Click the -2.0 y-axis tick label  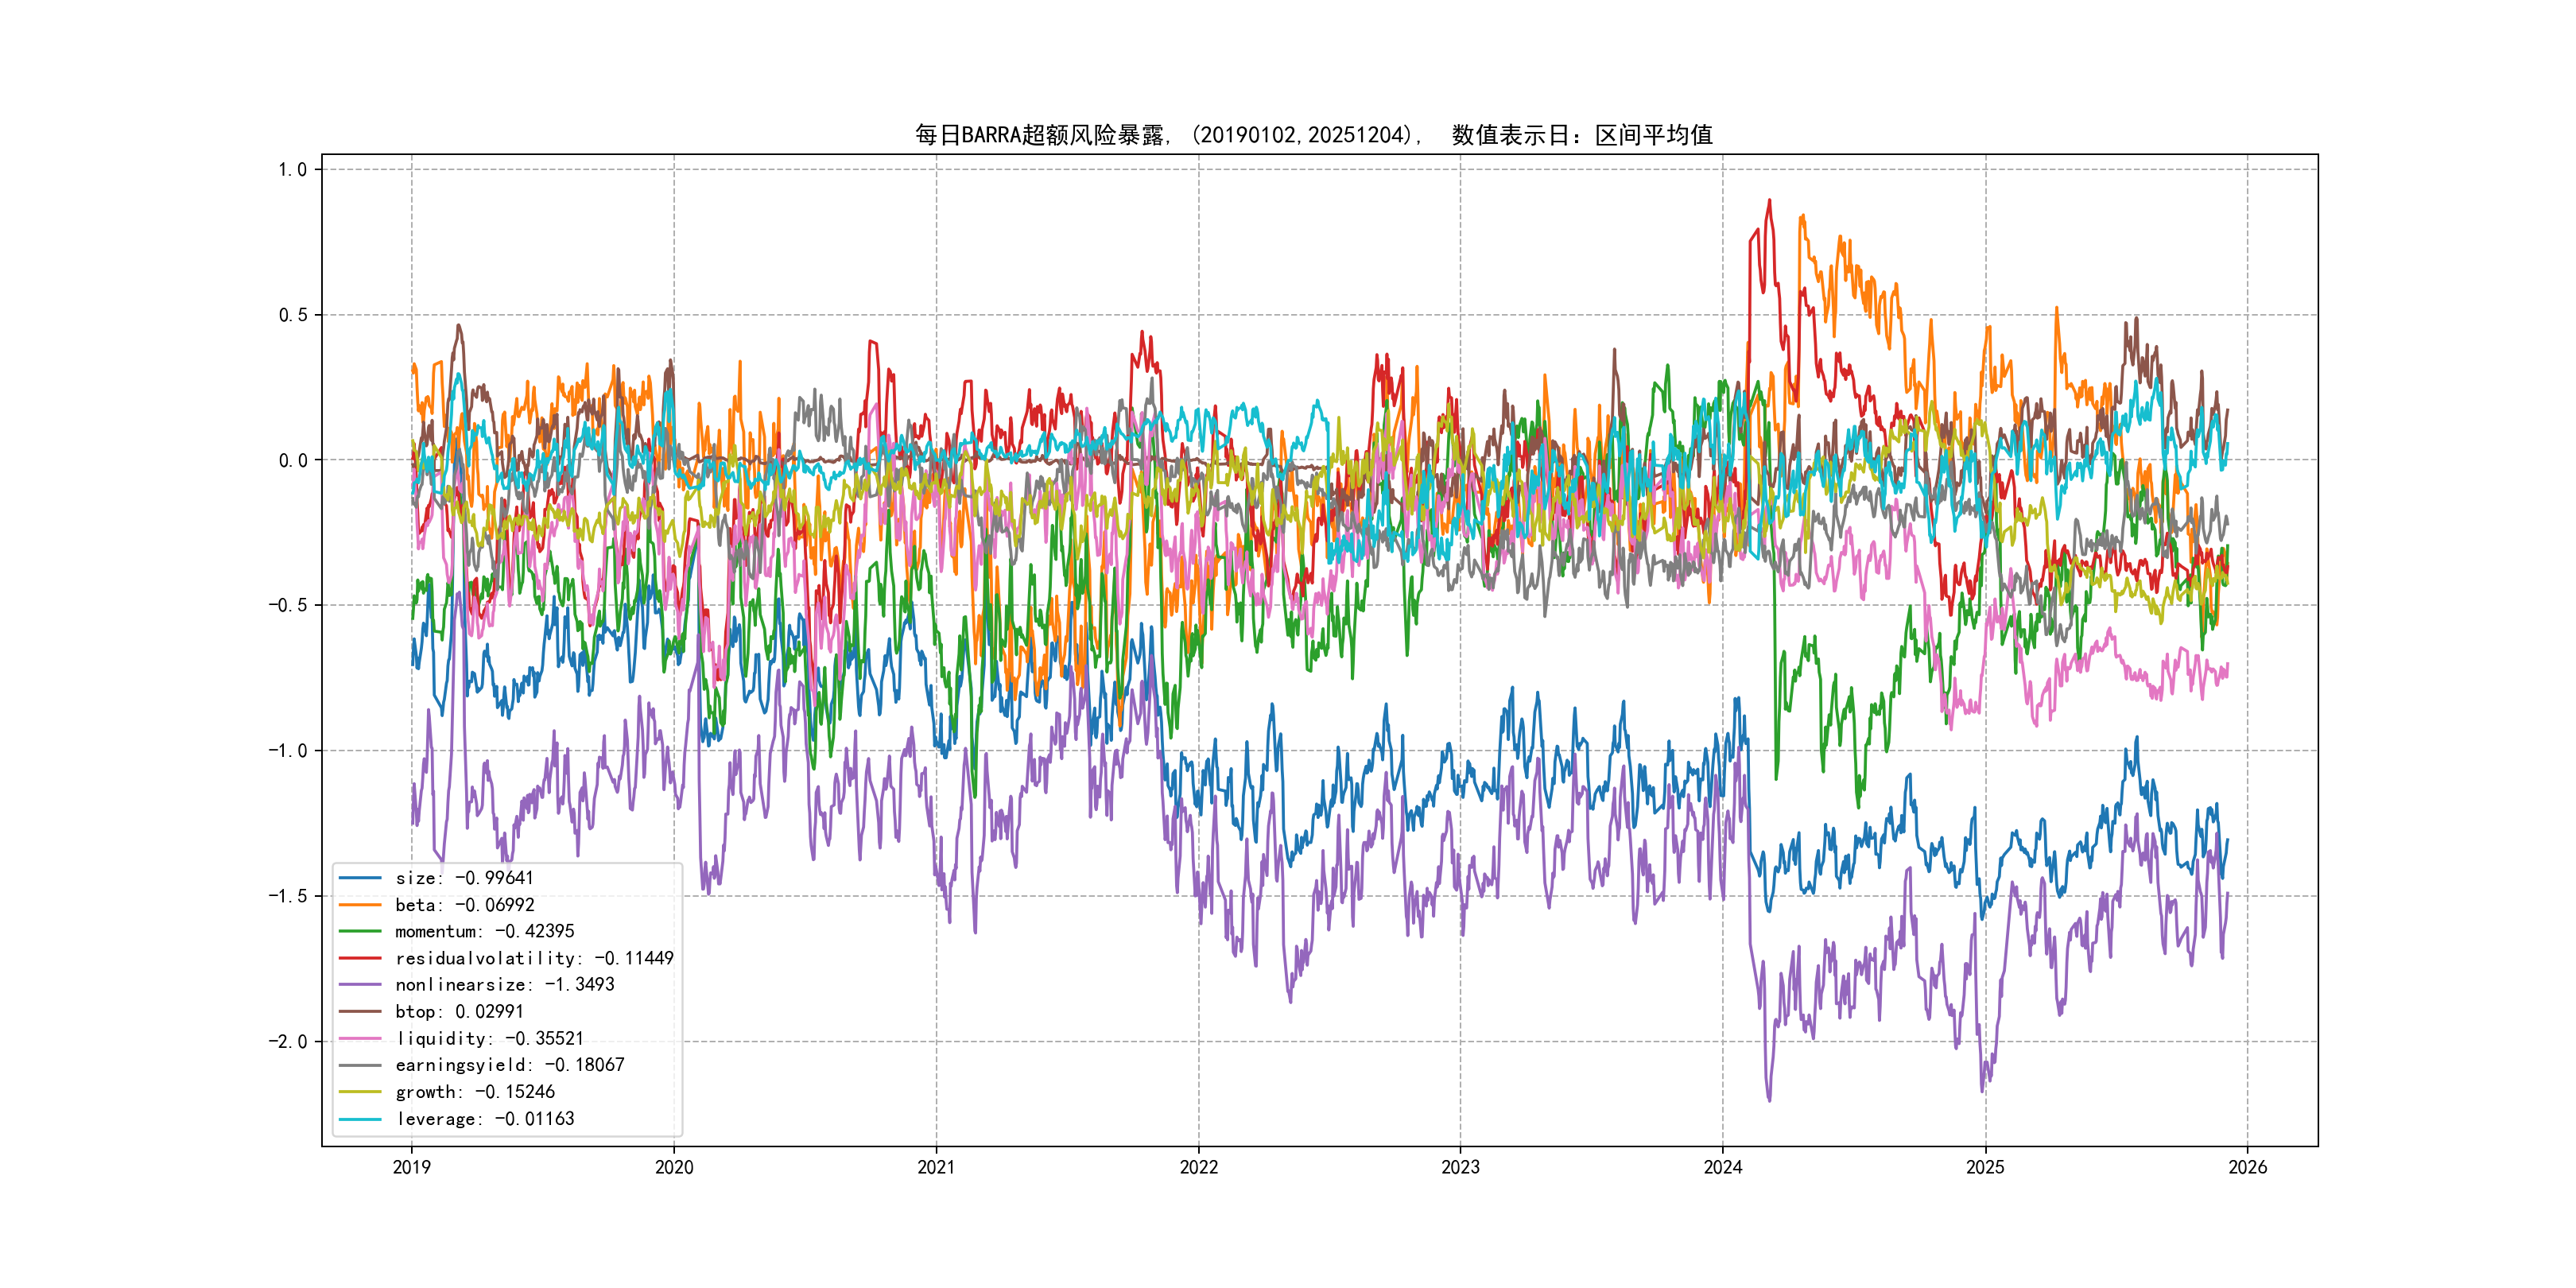[x=287, y=1042]
